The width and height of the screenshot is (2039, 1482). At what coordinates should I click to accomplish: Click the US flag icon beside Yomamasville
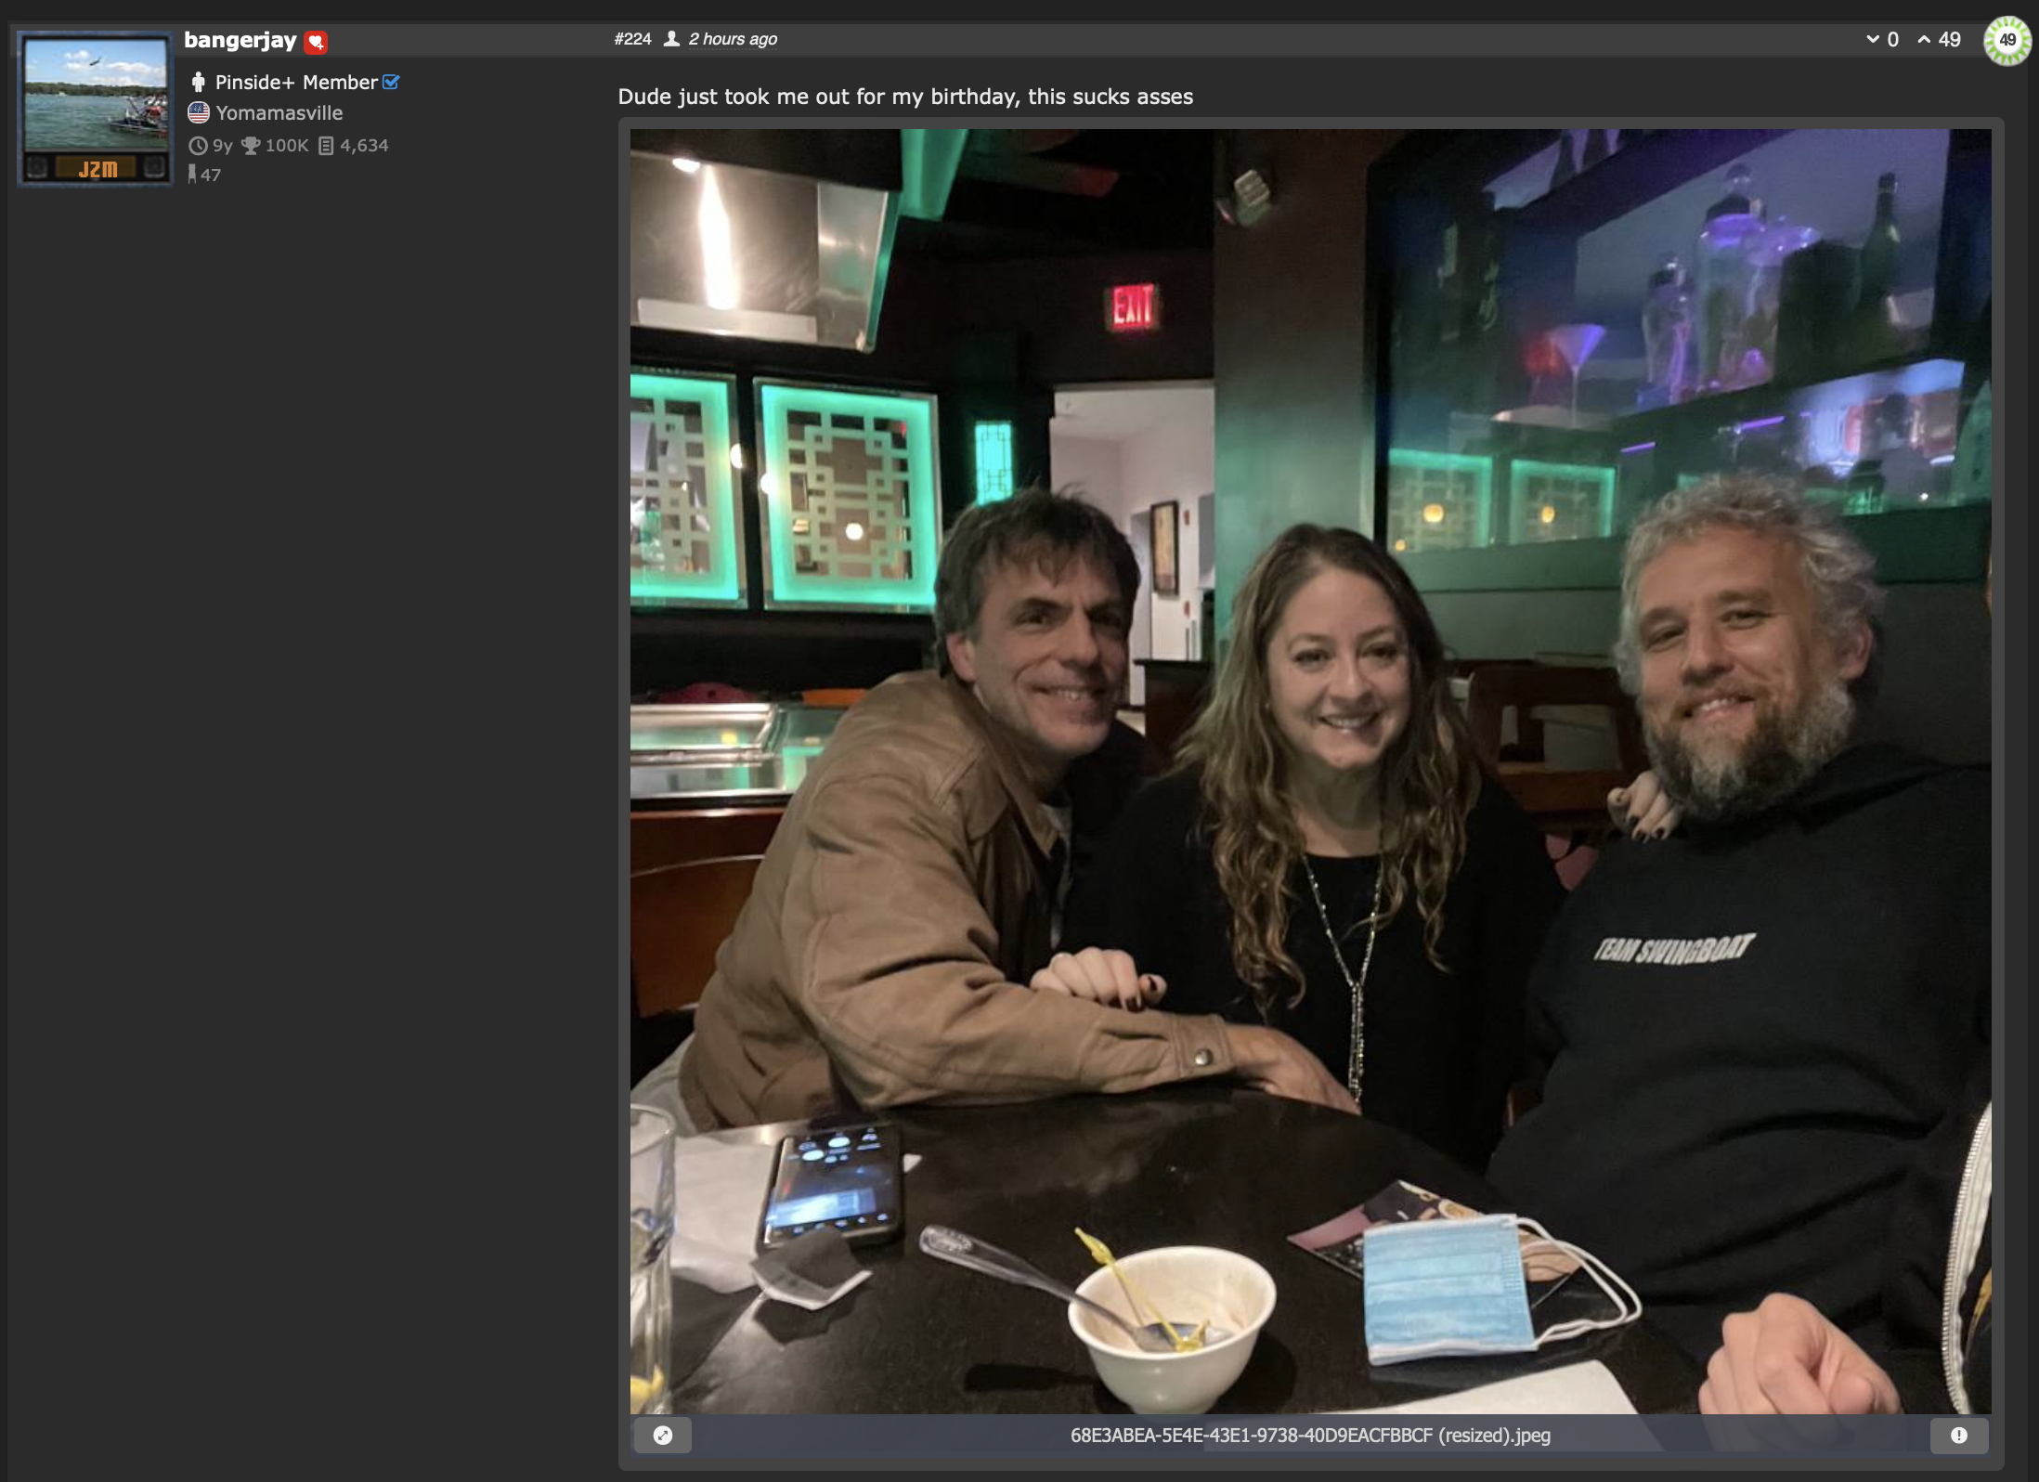point(199,113)
